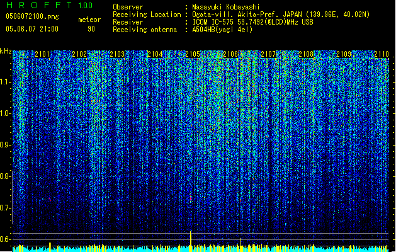The image size is (396, 252).
Task: Click the 1.1 kHz frequency axis label
Action: [x=5, y=82]
